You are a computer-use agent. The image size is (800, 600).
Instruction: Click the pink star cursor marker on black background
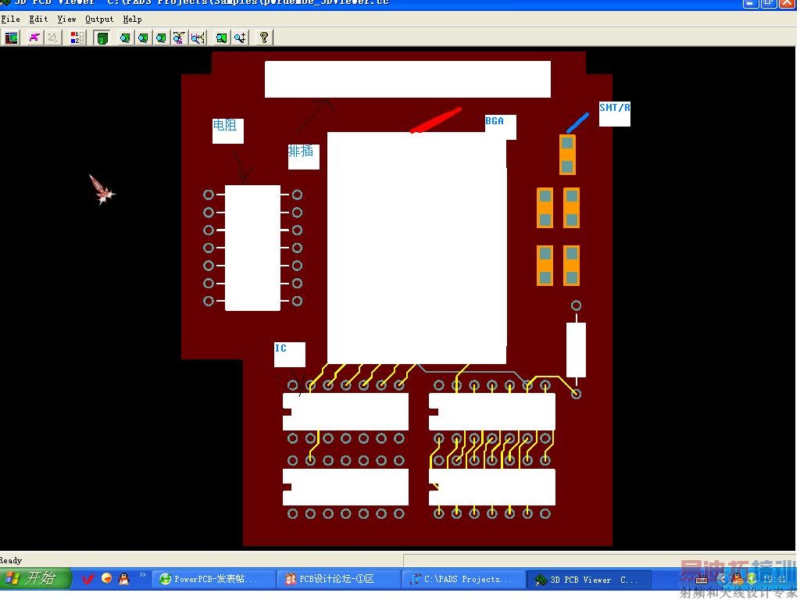pos(102,190)
